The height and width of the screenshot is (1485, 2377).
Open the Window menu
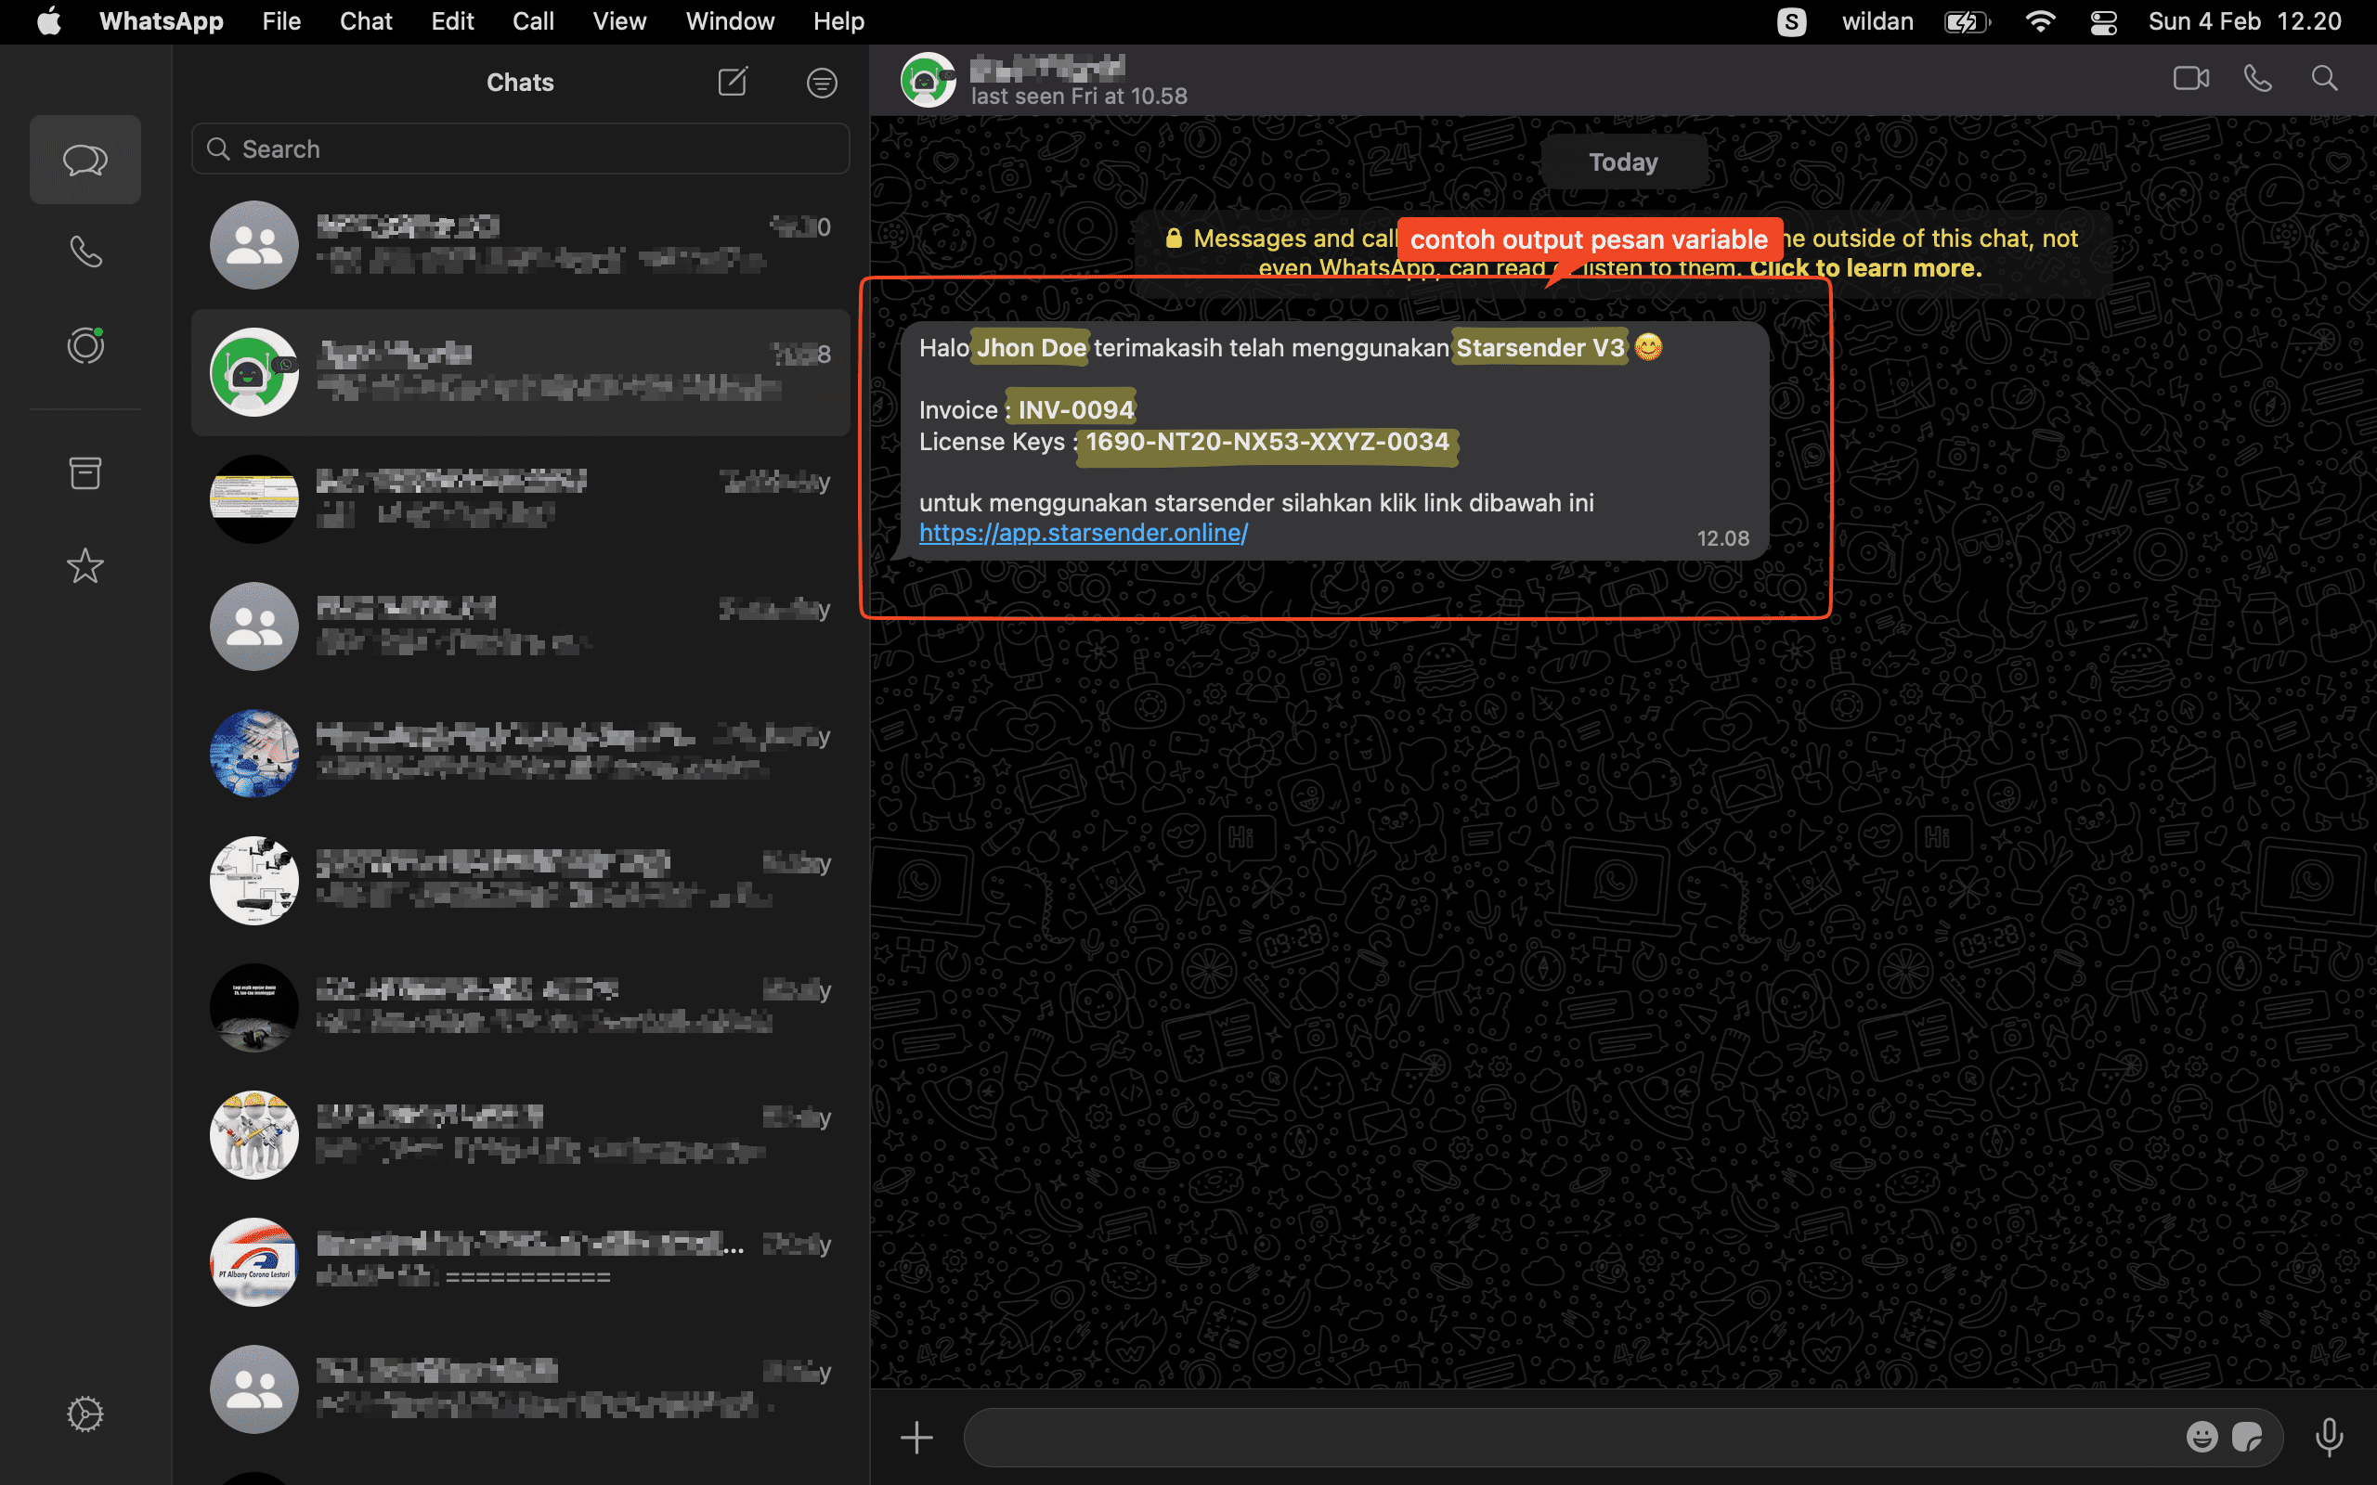coord(729,21)
